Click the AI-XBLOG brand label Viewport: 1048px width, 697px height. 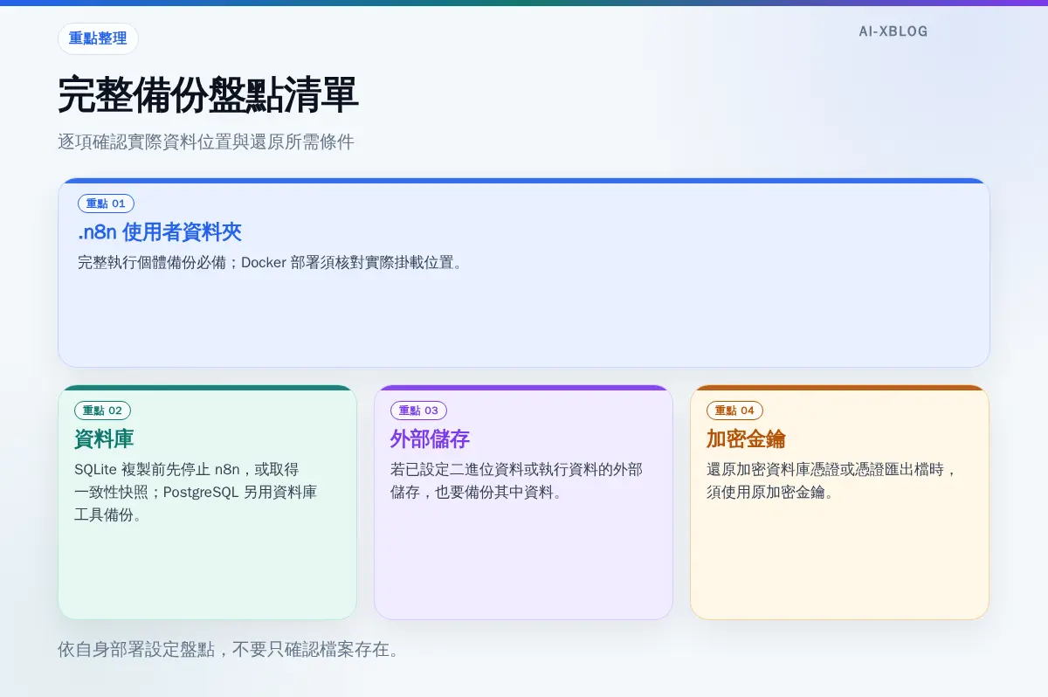[x=893, y=31]
